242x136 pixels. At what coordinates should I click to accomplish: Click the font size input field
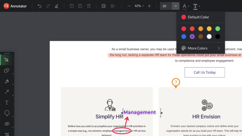166,6
